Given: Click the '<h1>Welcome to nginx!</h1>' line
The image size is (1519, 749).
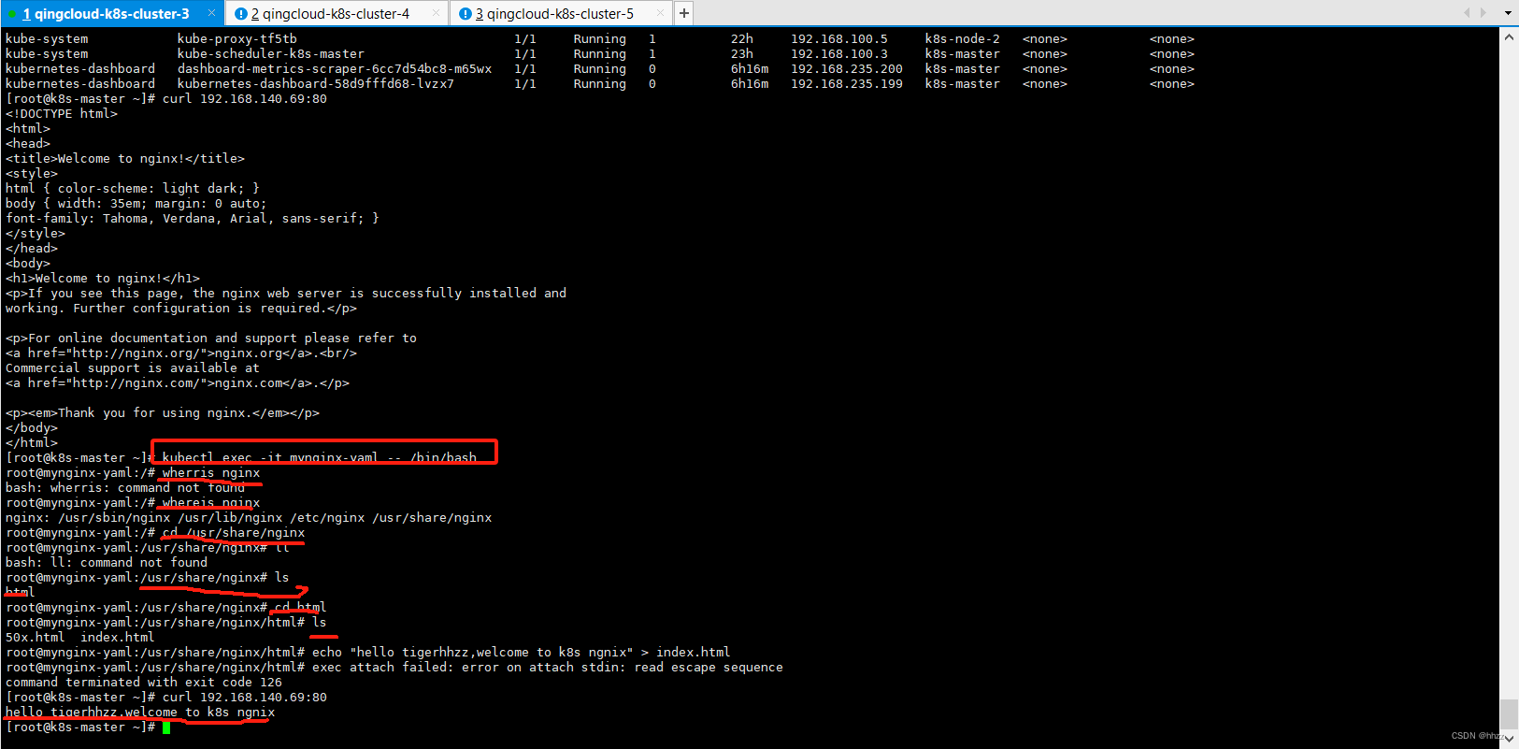Looking at the screenshot, I should [103, 279].
